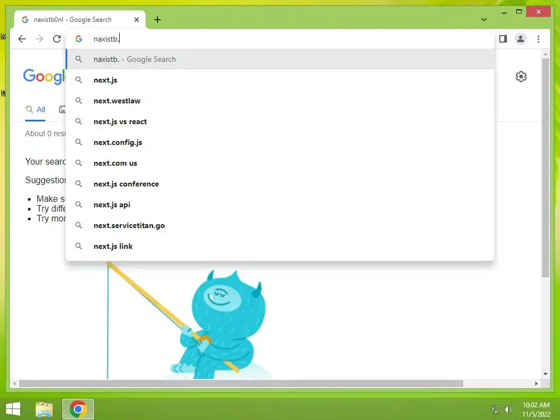Click the horizontal scrollbar right arrow
Screen dimensions: 560x420
(536, 383)
